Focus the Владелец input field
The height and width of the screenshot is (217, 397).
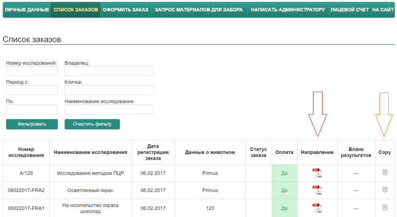point(109,71)
